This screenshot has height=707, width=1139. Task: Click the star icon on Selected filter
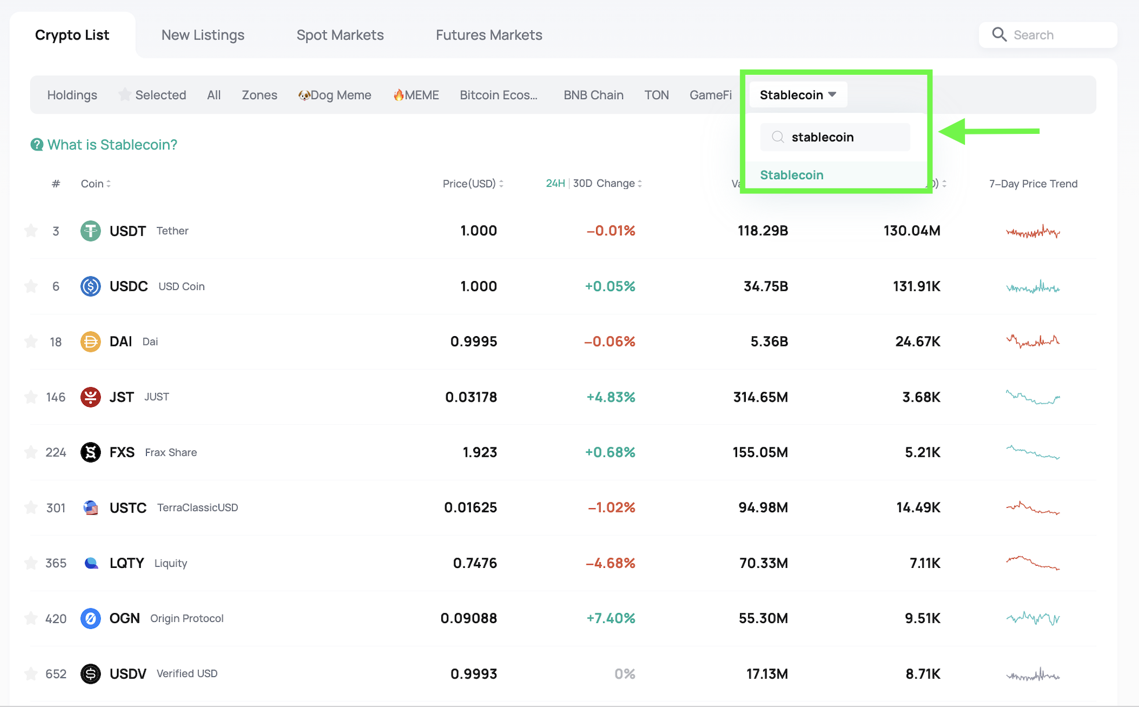[x=125, y=94]
